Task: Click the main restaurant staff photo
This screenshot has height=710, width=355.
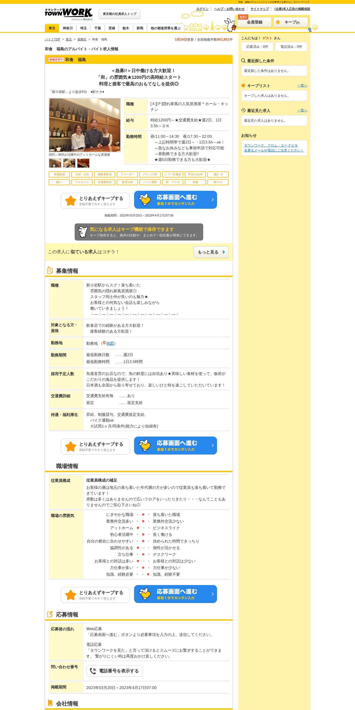Action: [85, 125]
